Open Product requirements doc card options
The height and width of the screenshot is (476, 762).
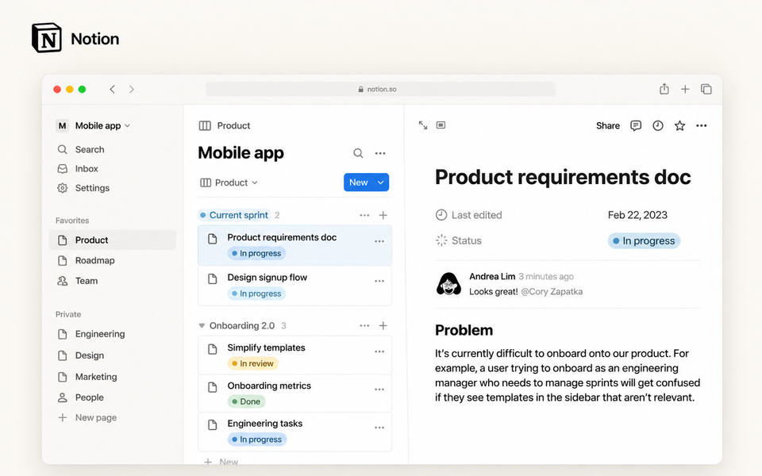[379, 241]
